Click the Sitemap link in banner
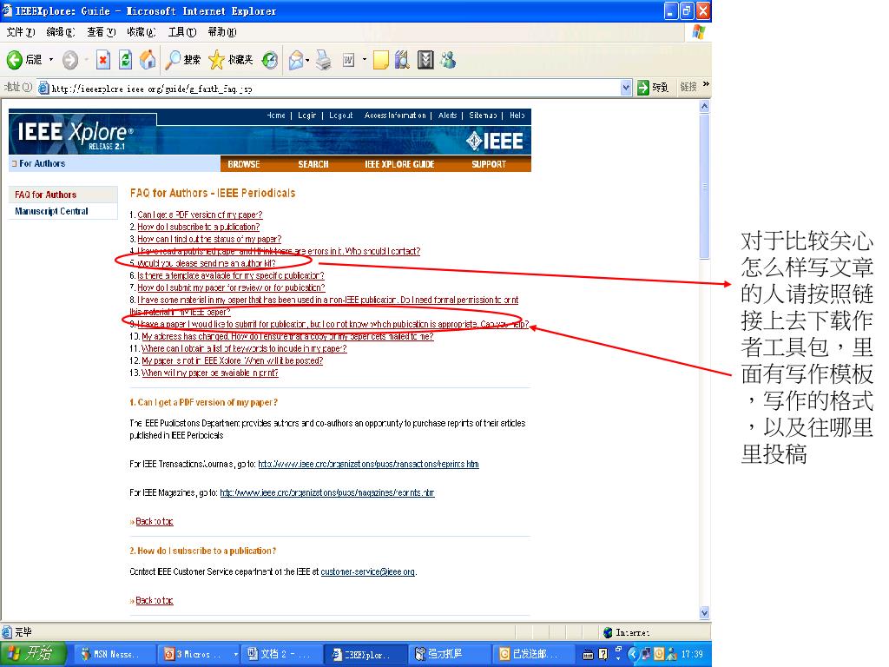Image resolution: width=889 pixels, height=667 pixels. pos(483,116)
